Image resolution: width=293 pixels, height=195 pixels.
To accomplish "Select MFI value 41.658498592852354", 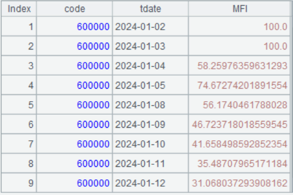I will (240, 144).
